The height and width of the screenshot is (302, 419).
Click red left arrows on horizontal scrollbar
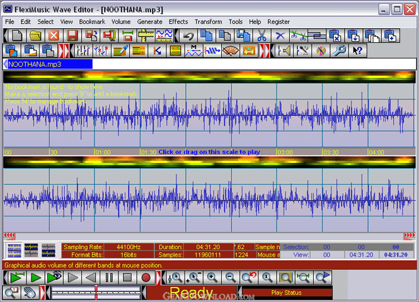click(9, 235)
